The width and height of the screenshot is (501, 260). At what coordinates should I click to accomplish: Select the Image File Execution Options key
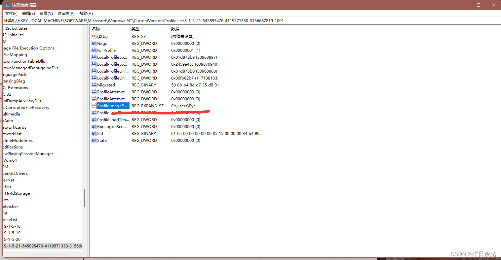point(29,48)
